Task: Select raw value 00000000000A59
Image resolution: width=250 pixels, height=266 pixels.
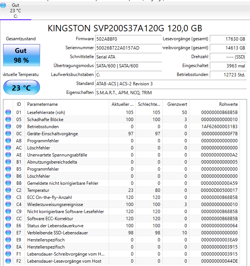Action: (219, 183)
